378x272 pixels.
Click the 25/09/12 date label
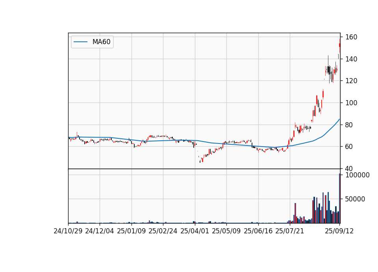click(339, 231)
